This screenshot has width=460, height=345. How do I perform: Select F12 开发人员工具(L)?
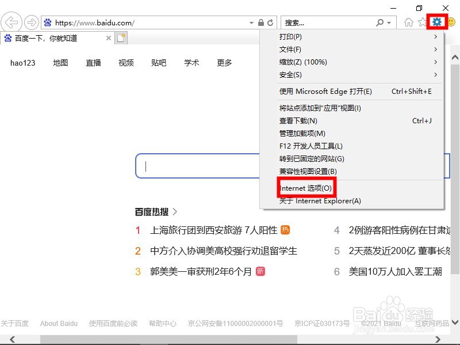pyautogui.click(x=352, y=146)
